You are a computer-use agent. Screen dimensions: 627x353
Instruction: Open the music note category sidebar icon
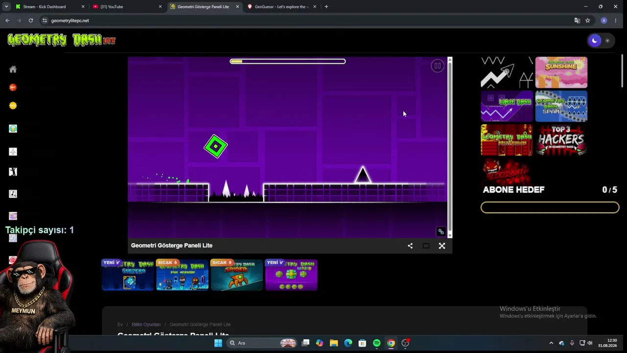tap(13, 194)
